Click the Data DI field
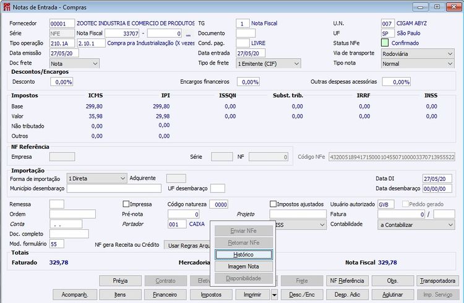This screenshot has height=303, width=464. point(437,179)
